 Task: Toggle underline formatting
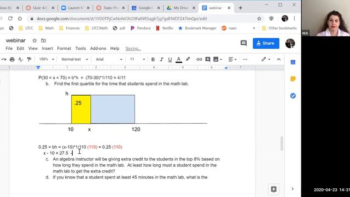coord(170,60)
